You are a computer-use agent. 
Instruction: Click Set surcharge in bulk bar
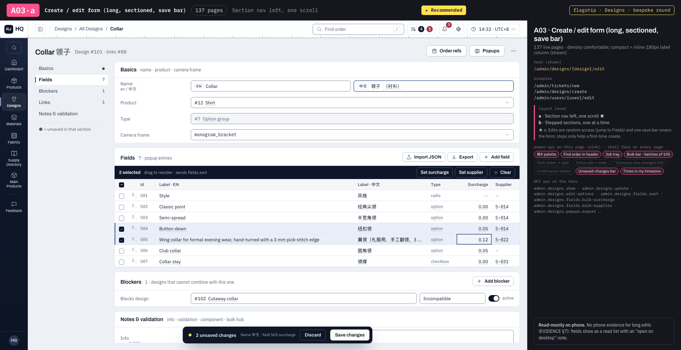click(435, 172)
